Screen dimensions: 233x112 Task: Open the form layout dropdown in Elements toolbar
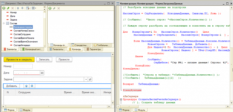pyautogui.click(x=34, y=8)
